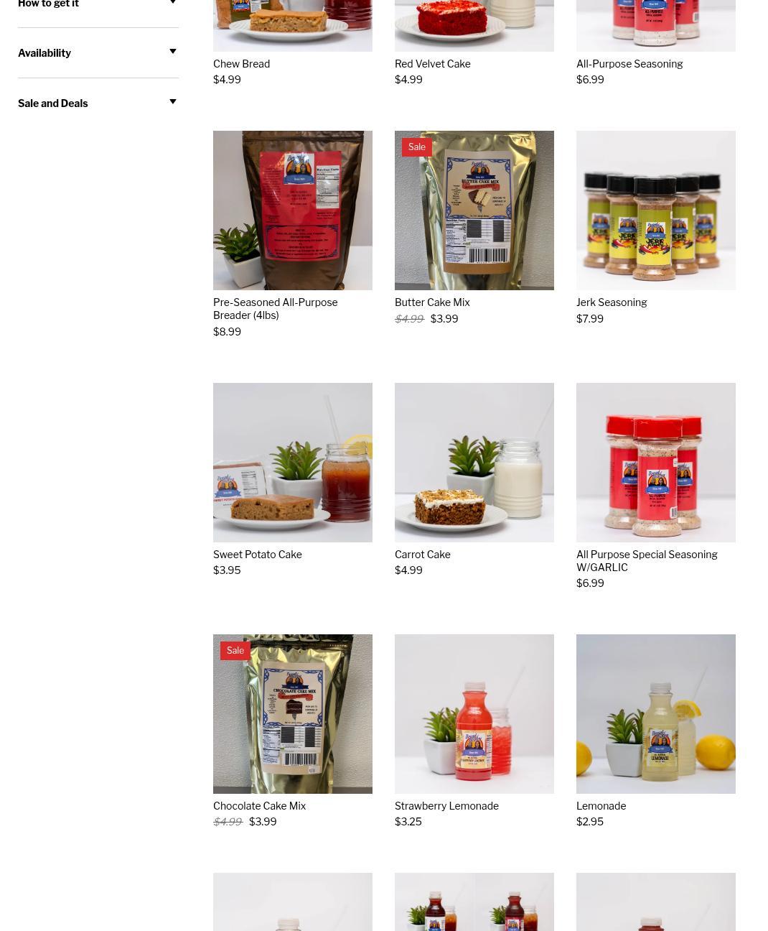Open Pre-Seasoned All-Purpose Breader image
Image resolution: width=768 pixels, height=931 pixels.
293,210
